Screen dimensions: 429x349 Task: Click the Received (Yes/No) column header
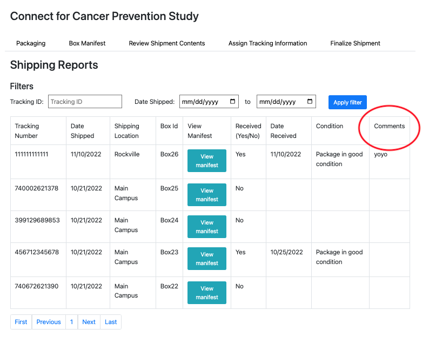point(249,131)
